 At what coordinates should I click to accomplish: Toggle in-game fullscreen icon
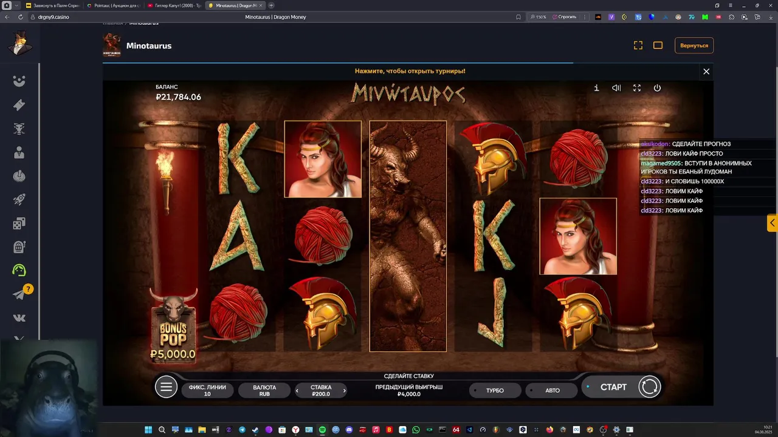tap(637, 88)
